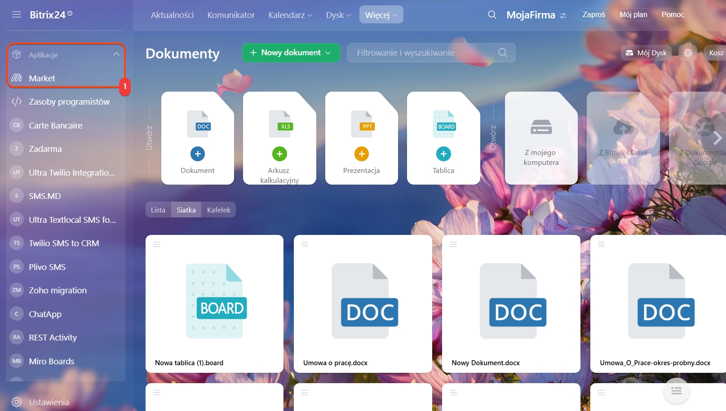This screenshot has height=411, width=726.
Task: Click the REST Activity RA avatar
Action: (17, 337)
